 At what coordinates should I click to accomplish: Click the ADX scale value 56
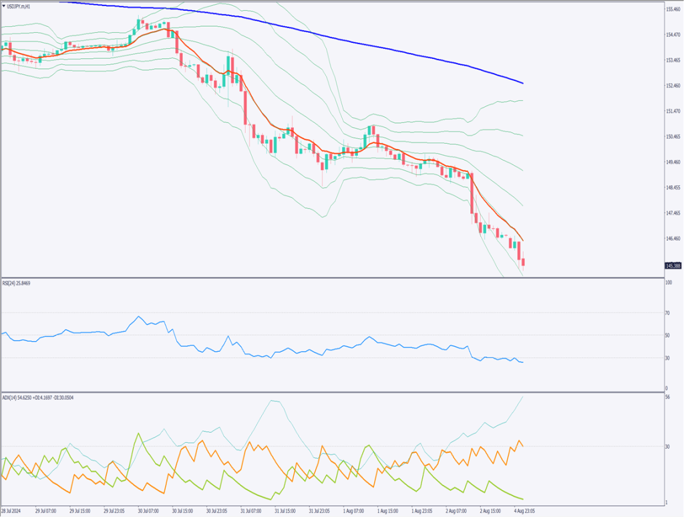point(667,397)
